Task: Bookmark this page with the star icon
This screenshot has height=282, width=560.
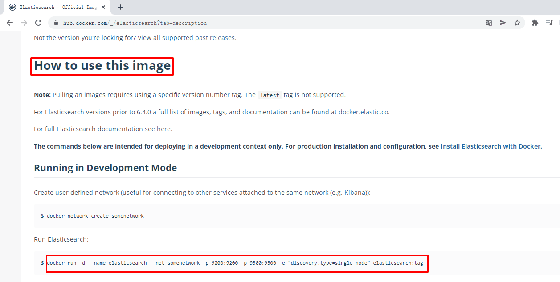Action: coord(517,23)
